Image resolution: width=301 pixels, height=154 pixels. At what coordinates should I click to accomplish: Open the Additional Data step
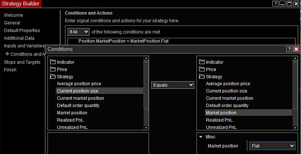19,38
